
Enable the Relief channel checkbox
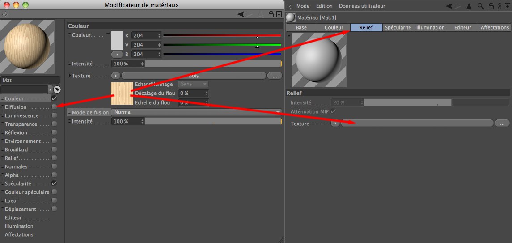click(x=54, y=158)
